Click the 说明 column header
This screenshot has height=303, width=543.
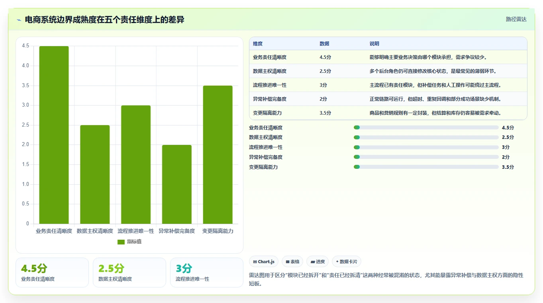coord(374,44)
